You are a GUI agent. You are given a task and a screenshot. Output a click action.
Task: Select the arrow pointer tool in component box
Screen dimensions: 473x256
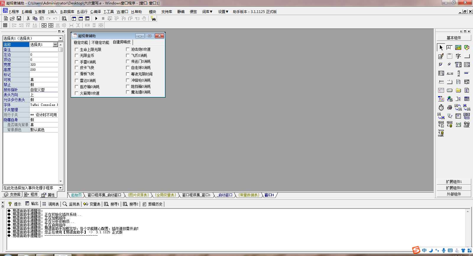tap(441, 47)
